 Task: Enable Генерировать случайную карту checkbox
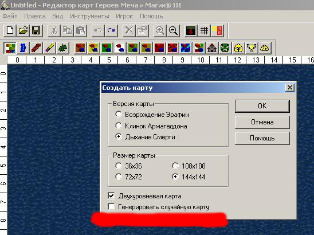(158, 207)
